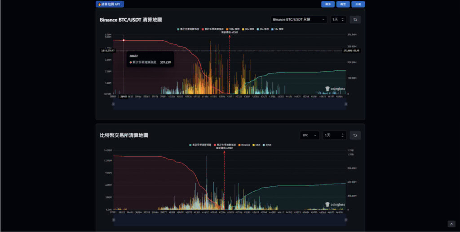The height and width of the screenshot is (232, 460).
Task: Click left zoom handle of top chart slider
Action: click(113, 104)
